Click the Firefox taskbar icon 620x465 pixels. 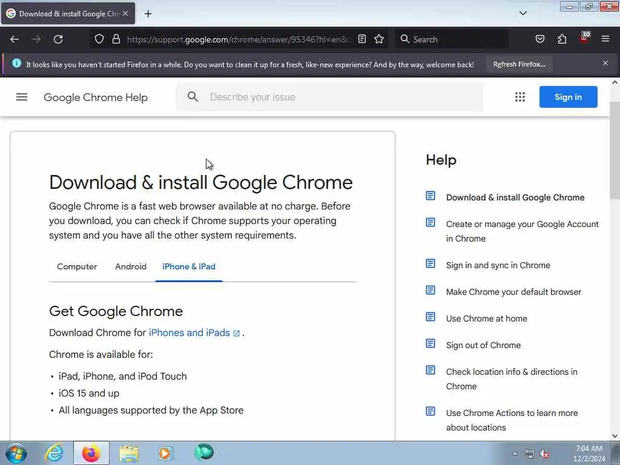click(x=91, y=453)
